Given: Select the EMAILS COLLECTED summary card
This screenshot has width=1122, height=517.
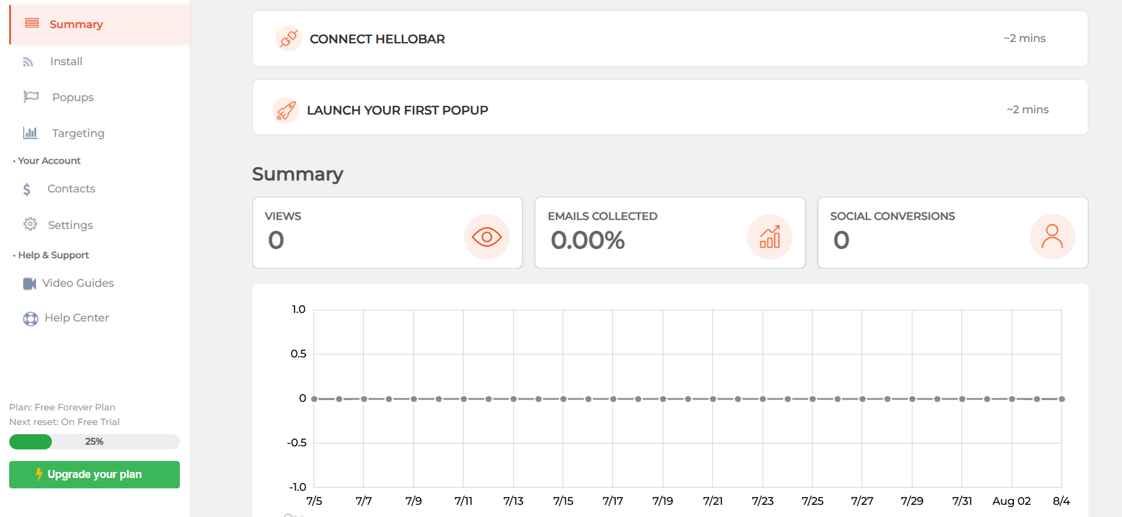Looking at the screenshot, I should coord(670,233).
